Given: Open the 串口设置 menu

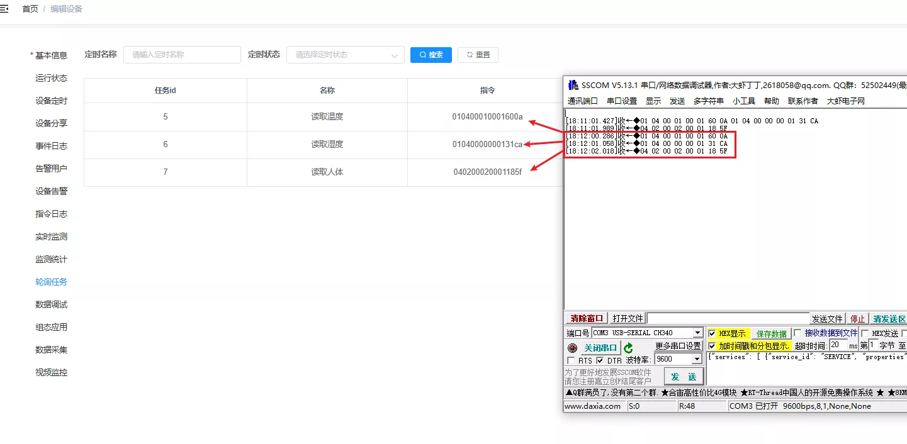Looking at the screenshot, I should click(x=621, y=101).
